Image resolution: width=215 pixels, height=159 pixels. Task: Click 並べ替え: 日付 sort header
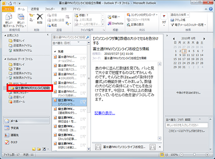(x=61, y=43)
